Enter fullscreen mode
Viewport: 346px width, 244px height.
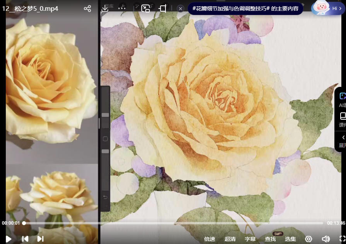coord(342,239)
